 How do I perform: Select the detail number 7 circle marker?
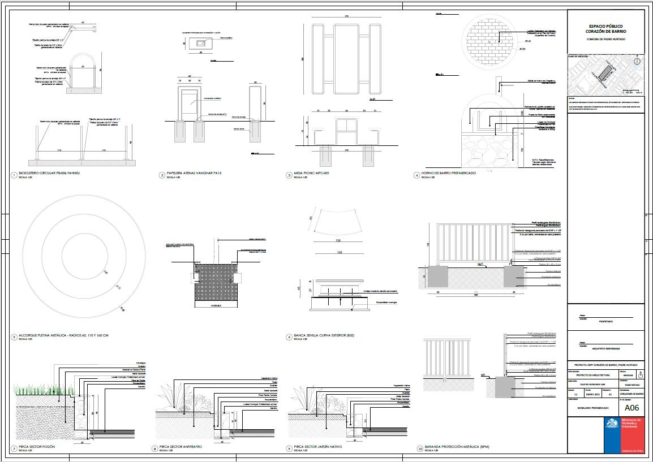[x=14, y=448]
